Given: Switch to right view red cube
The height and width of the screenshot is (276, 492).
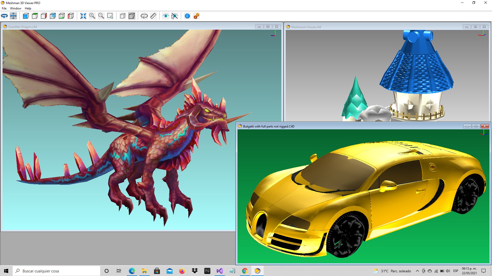Looking at the screenshot, I should tap(44, 16).
